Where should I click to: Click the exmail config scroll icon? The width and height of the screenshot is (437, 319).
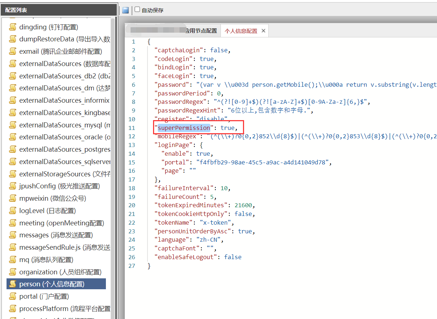tap(13, 52)
